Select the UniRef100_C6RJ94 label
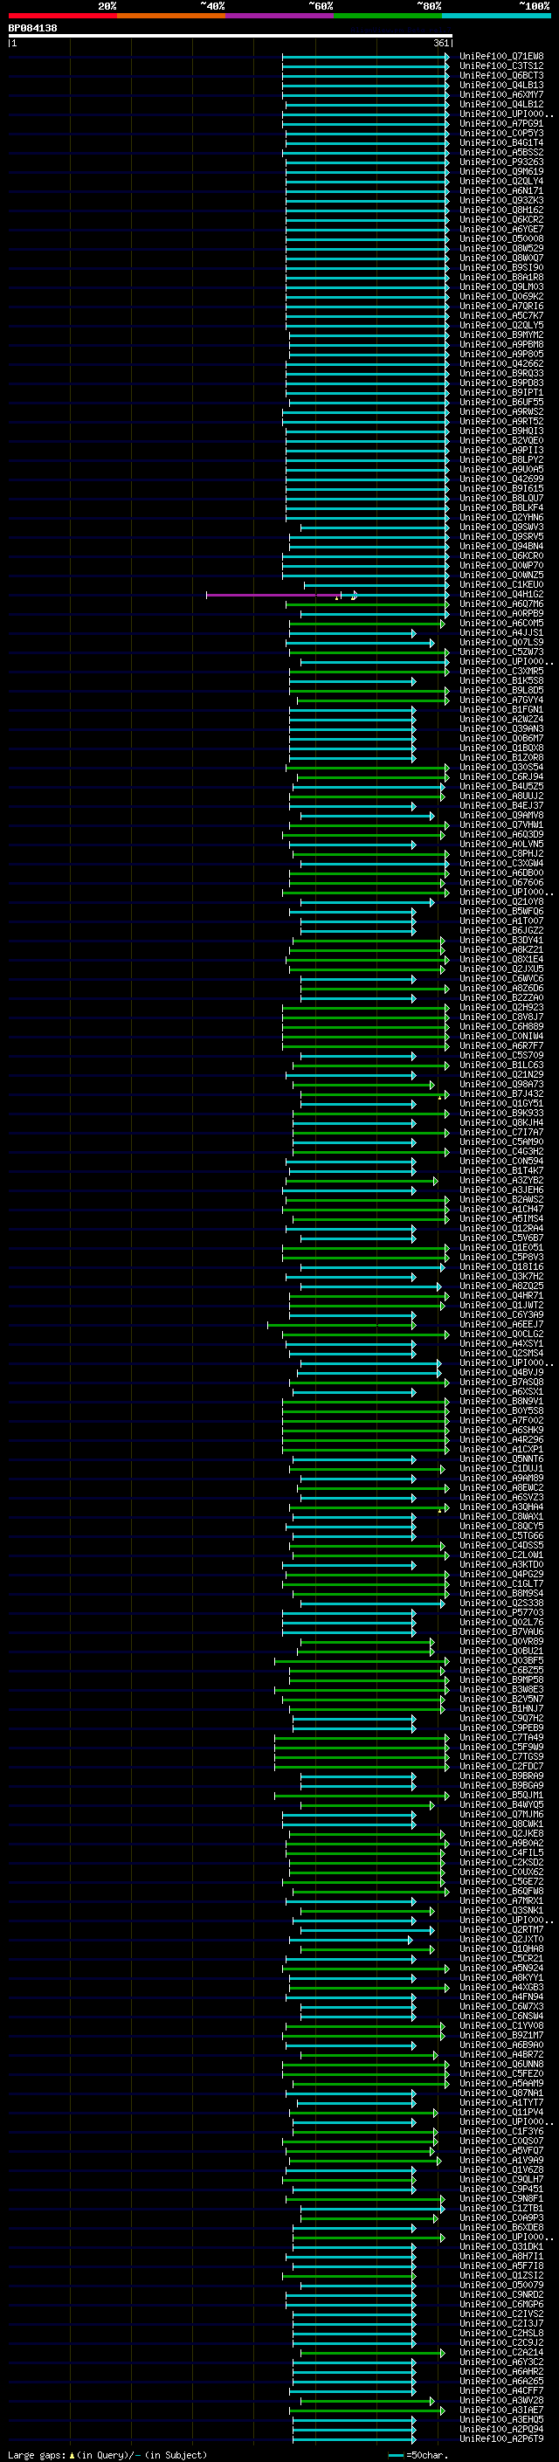 tap(501, 777)
